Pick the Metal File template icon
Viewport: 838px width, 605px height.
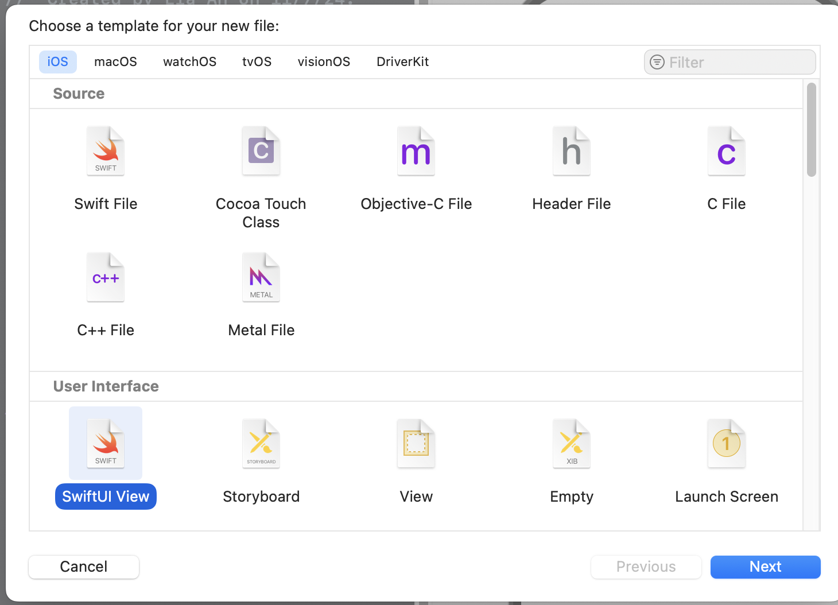coord(261,277)
